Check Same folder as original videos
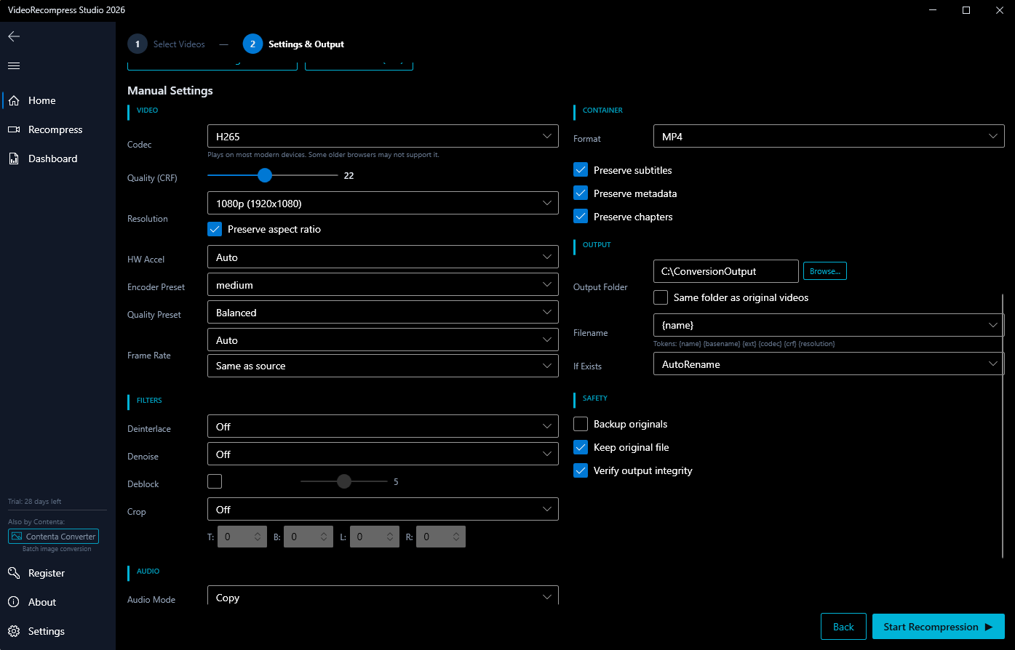The height and width of the screenshot is (650, 1015). (x=661, y=297)
